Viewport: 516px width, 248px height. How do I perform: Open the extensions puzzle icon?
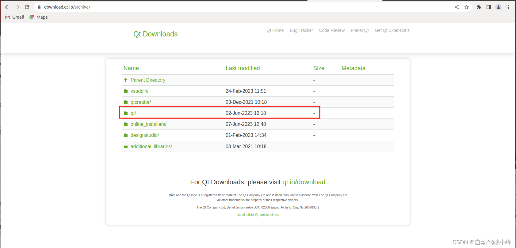[479, 7]
